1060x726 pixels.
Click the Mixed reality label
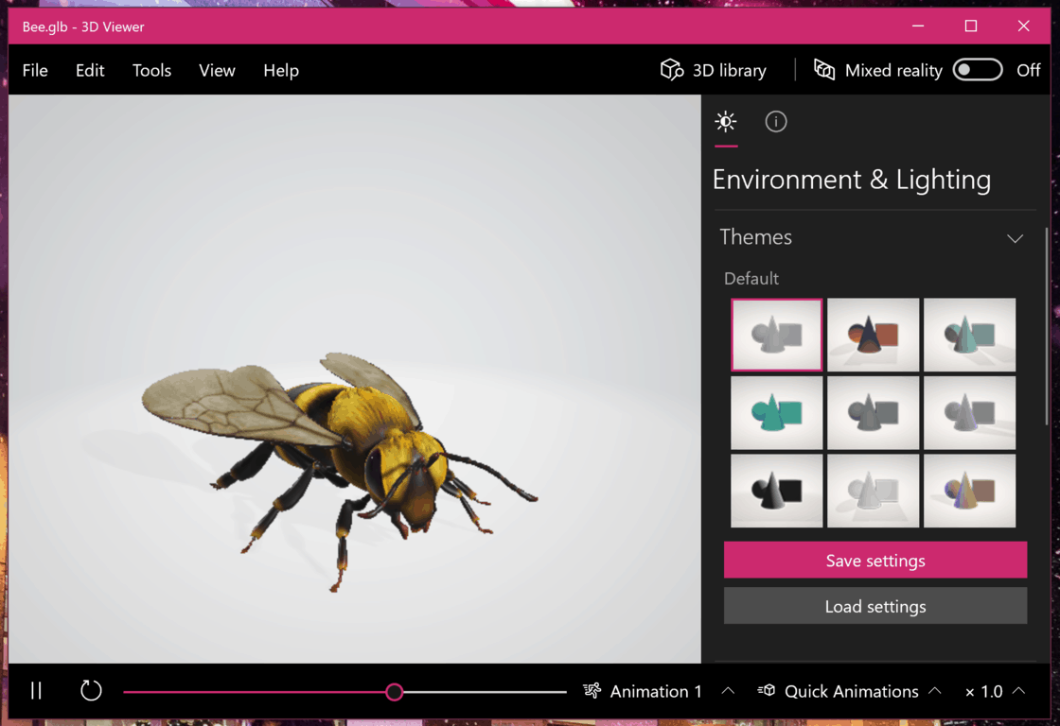click(893, 70)
